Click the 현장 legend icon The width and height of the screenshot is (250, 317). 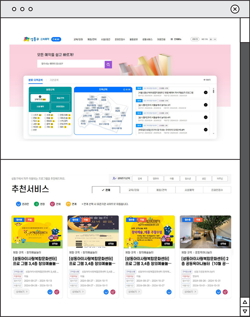36,204
